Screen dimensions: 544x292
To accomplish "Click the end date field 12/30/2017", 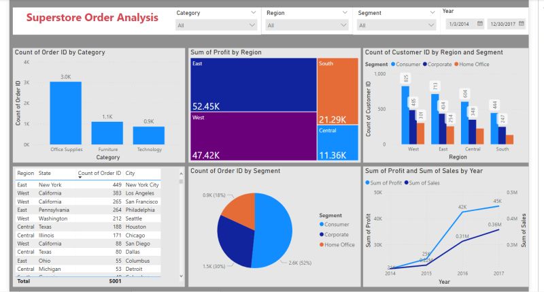I will click(x=506, y=24).
